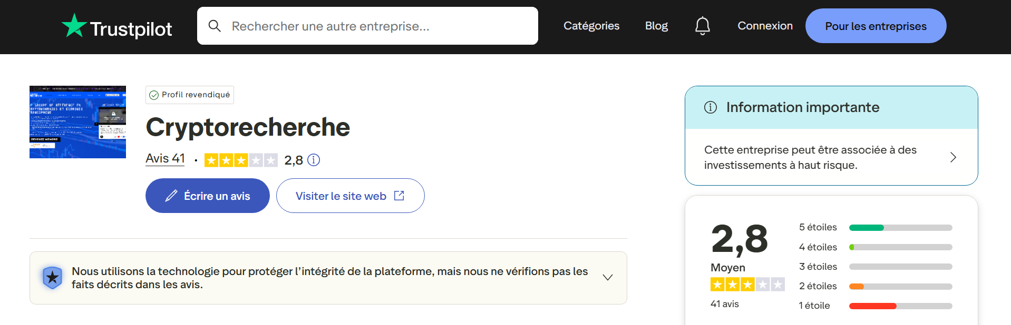Click the Cryptorecherche heading
1011x325 pixels.
point(248,127)
